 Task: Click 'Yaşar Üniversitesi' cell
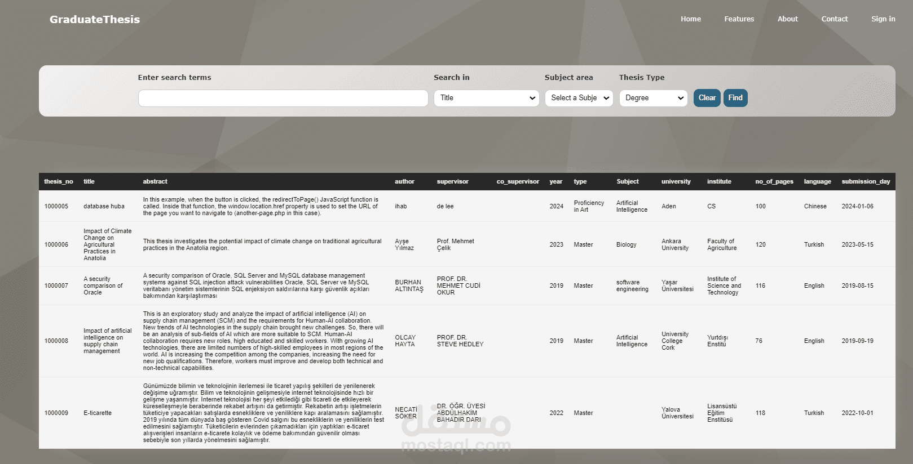pos(677,285)
